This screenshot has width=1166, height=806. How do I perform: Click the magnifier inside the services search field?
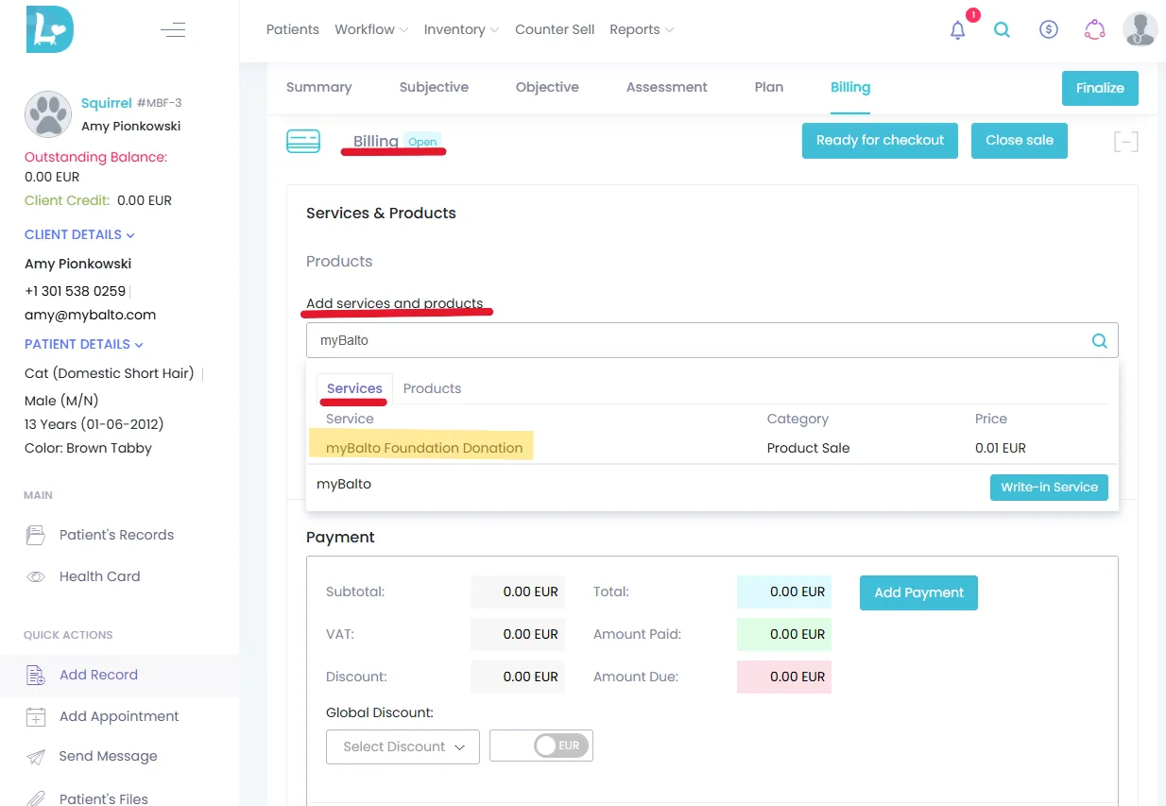(x=1099, y=341)
